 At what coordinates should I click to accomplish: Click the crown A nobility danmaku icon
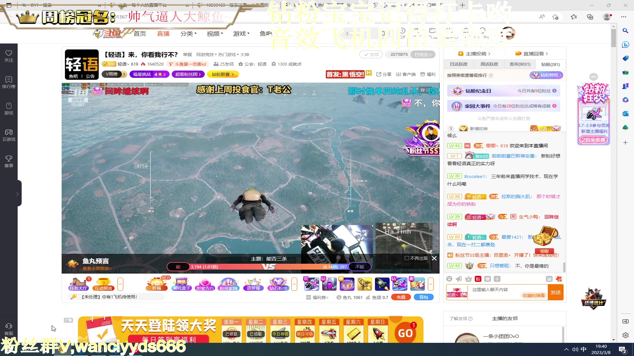468,279
